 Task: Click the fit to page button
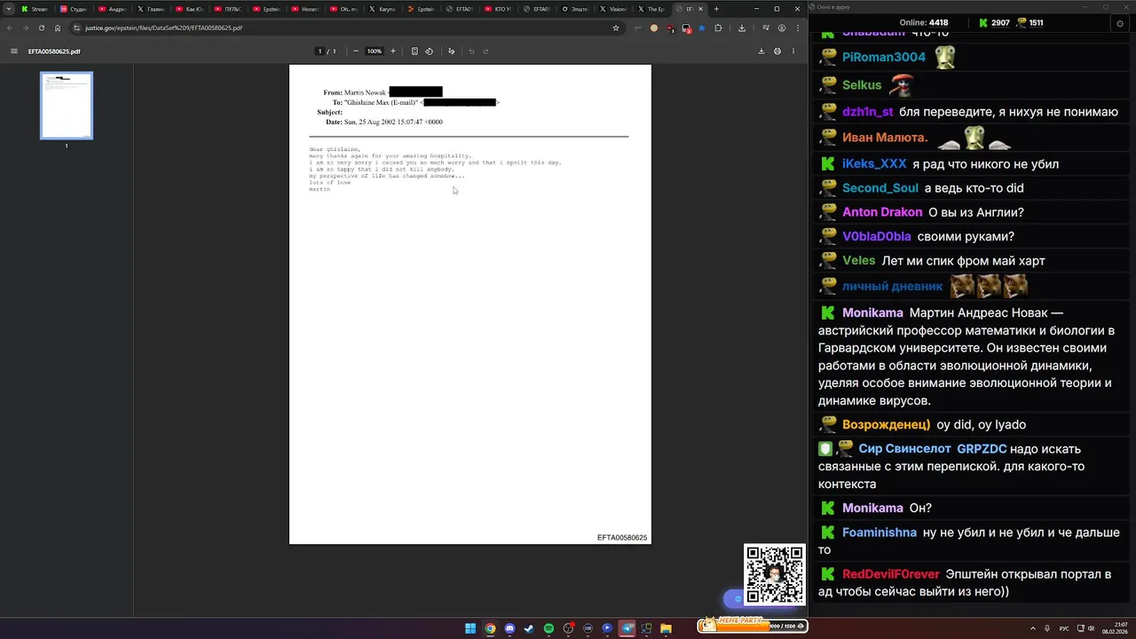[x=414, y=51]
